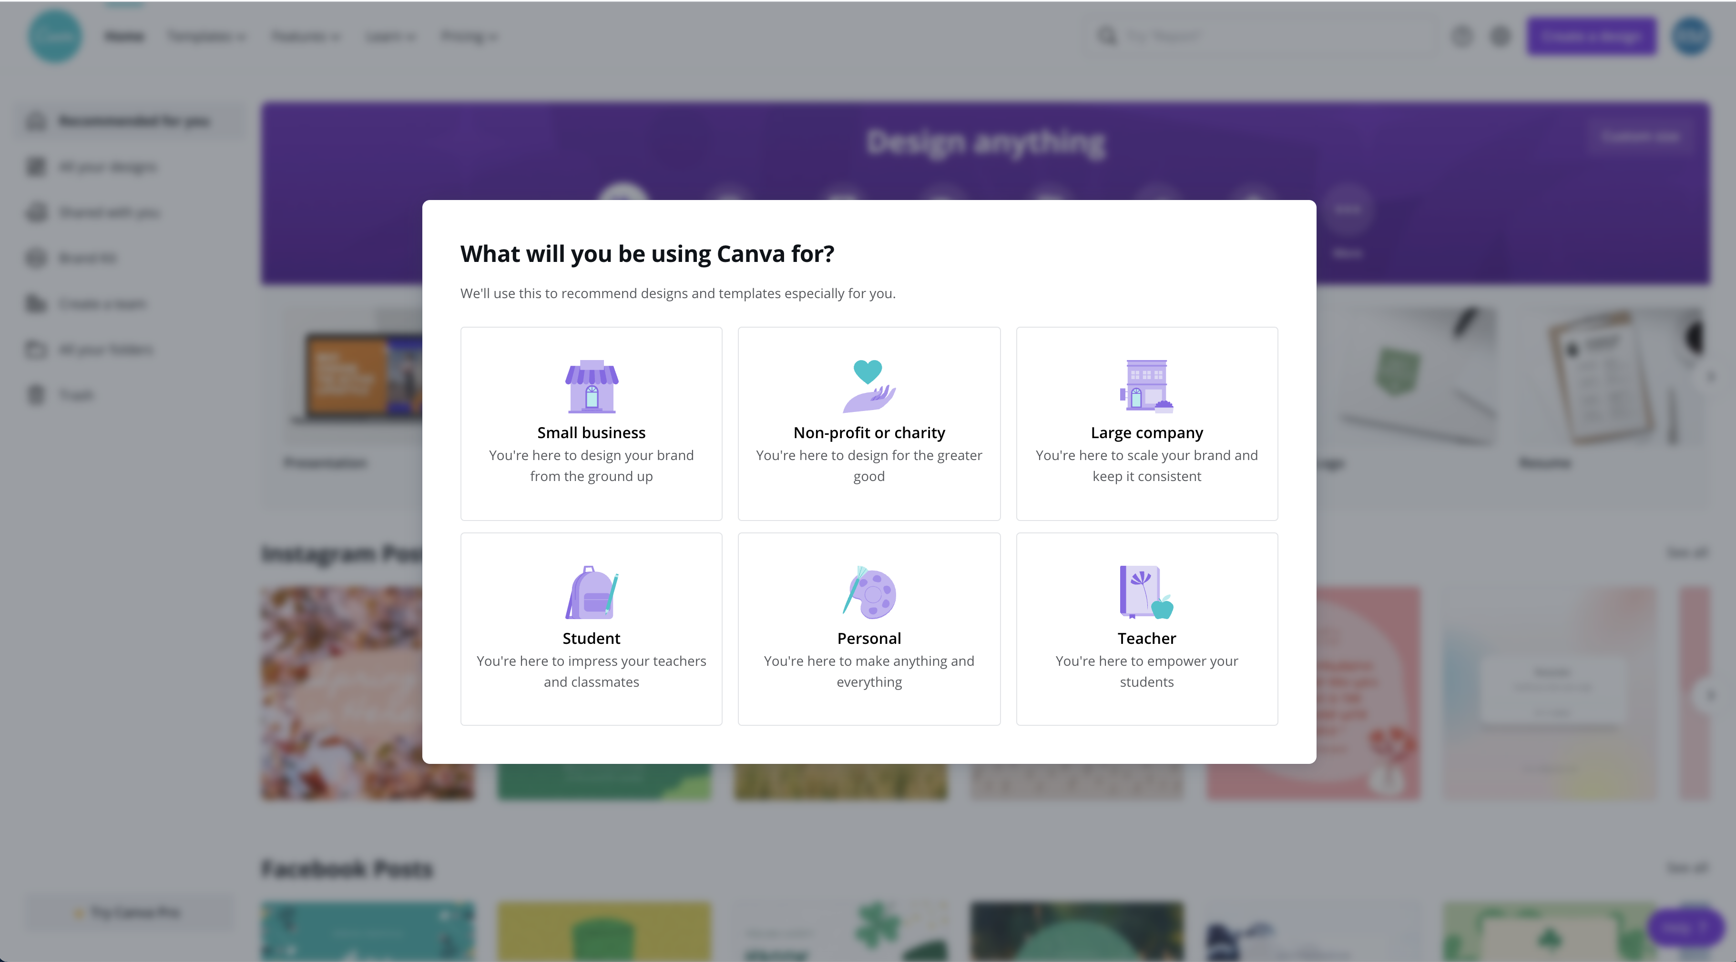Click 'What will you be using Canva for?' heading
This screenshot has width=1736, height=962.
(647, 253)
